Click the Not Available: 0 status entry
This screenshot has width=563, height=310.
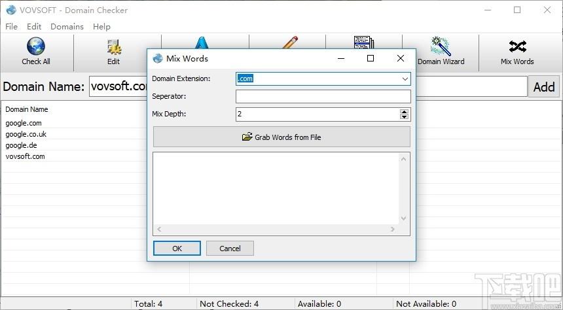426,304
